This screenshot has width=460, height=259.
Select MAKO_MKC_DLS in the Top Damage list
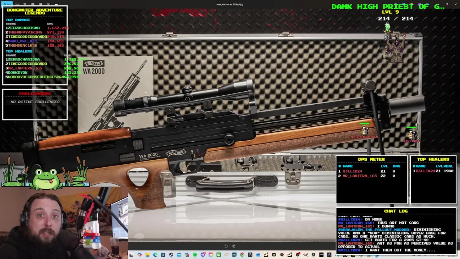pos(23,41)
